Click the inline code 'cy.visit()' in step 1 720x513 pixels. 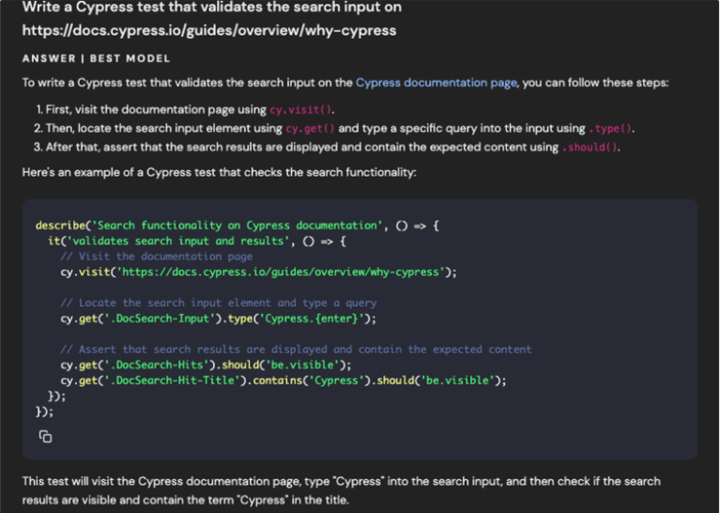(300, 110)
